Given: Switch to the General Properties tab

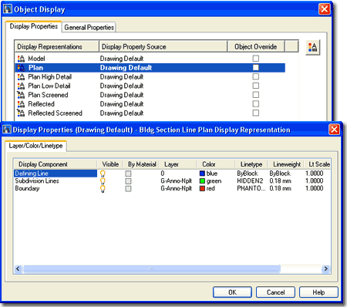Looking at the screenshot, I should tap(89, 27).
